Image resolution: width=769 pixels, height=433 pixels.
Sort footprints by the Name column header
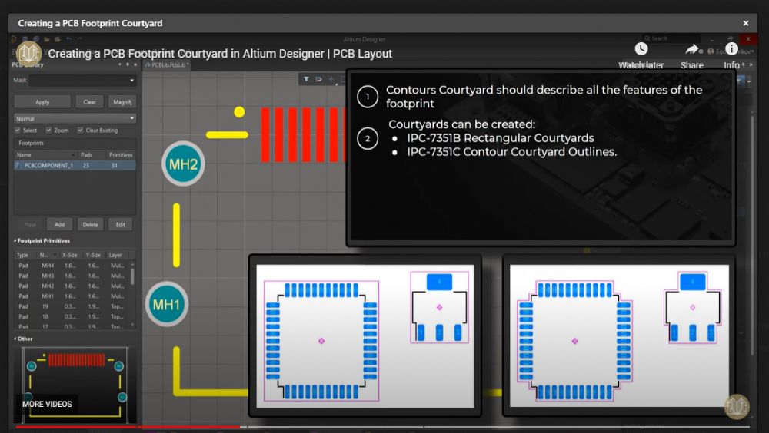[x=45, y=155]
